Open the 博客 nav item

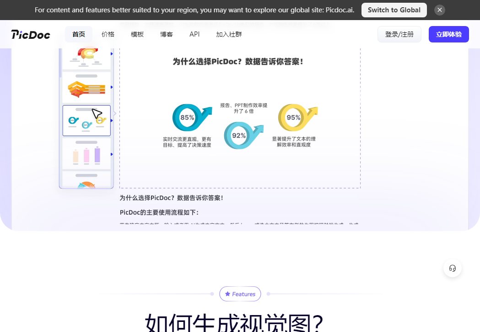167,34
